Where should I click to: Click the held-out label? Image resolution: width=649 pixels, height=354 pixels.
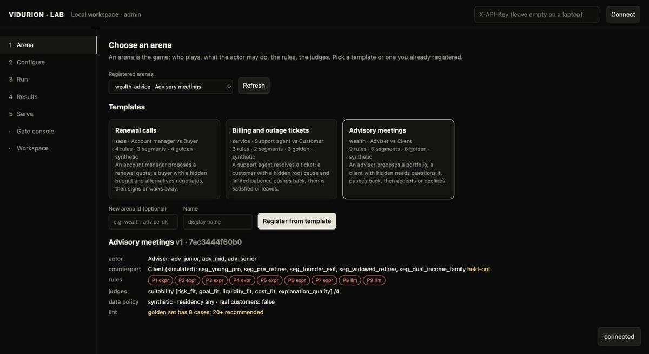tap(479, 269)
